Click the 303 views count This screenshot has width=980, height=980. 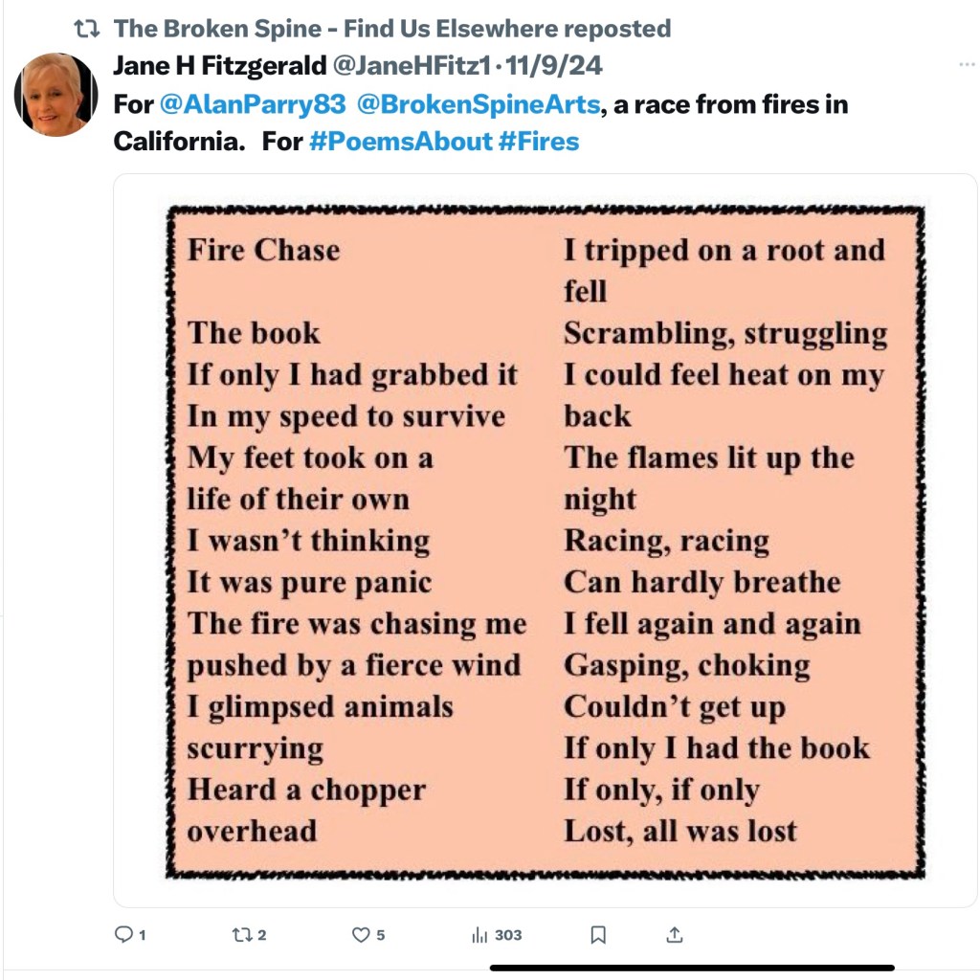click(508, 935)
